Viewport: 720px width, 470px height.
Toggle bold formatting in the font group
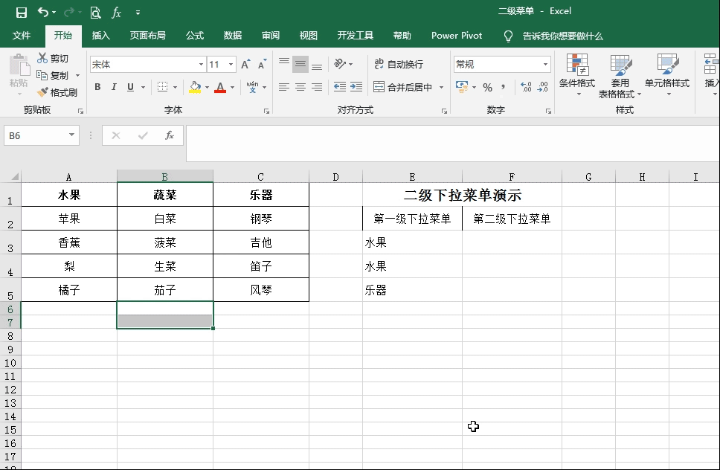(x=97, y=87)
